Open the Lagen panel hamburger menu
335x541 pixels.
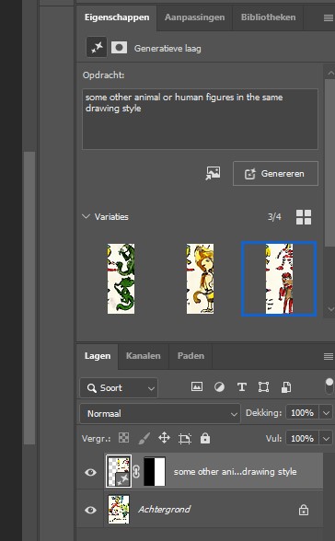tap(329, 357)
